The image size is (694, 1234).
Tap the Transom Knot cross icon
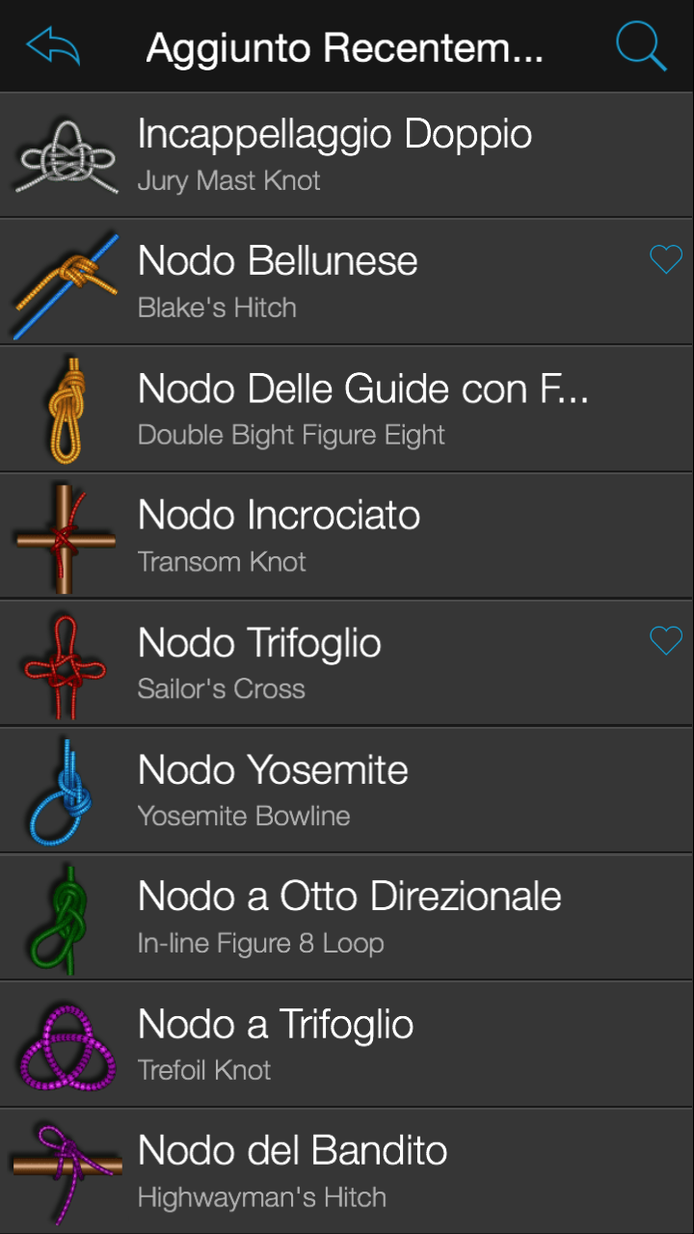pyautogui.click(x=66, y=538)
